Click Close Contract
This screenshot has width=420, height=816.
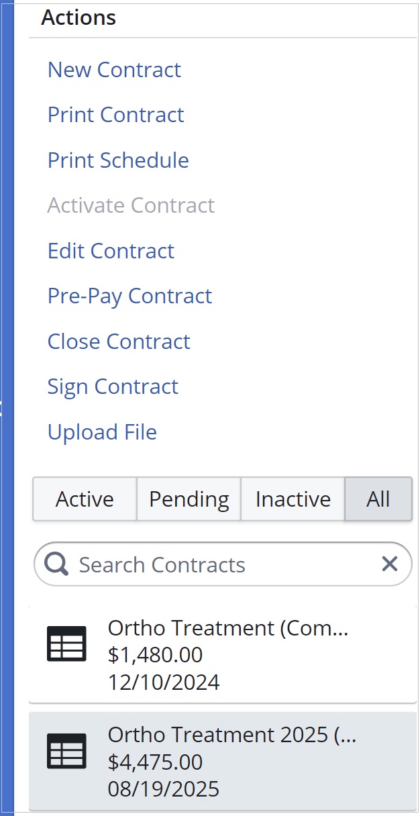[119, 342]
